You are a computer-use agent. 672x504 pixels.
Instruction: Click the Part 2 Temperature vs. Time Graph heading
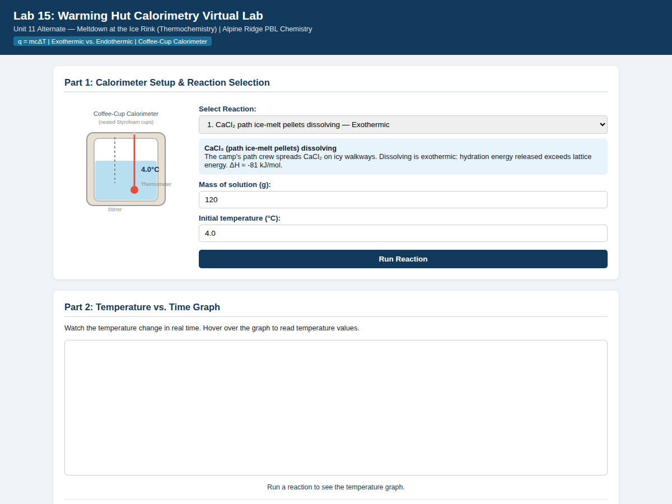(x=142, y=307)
